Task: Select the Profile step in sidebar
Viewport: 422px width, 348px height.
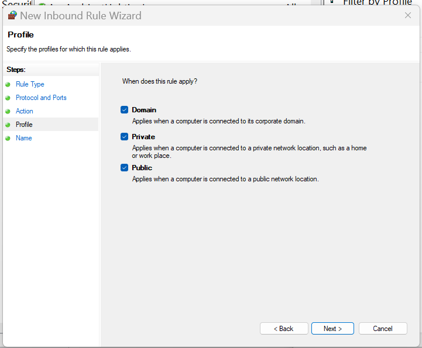Action: tap(24, 125)
